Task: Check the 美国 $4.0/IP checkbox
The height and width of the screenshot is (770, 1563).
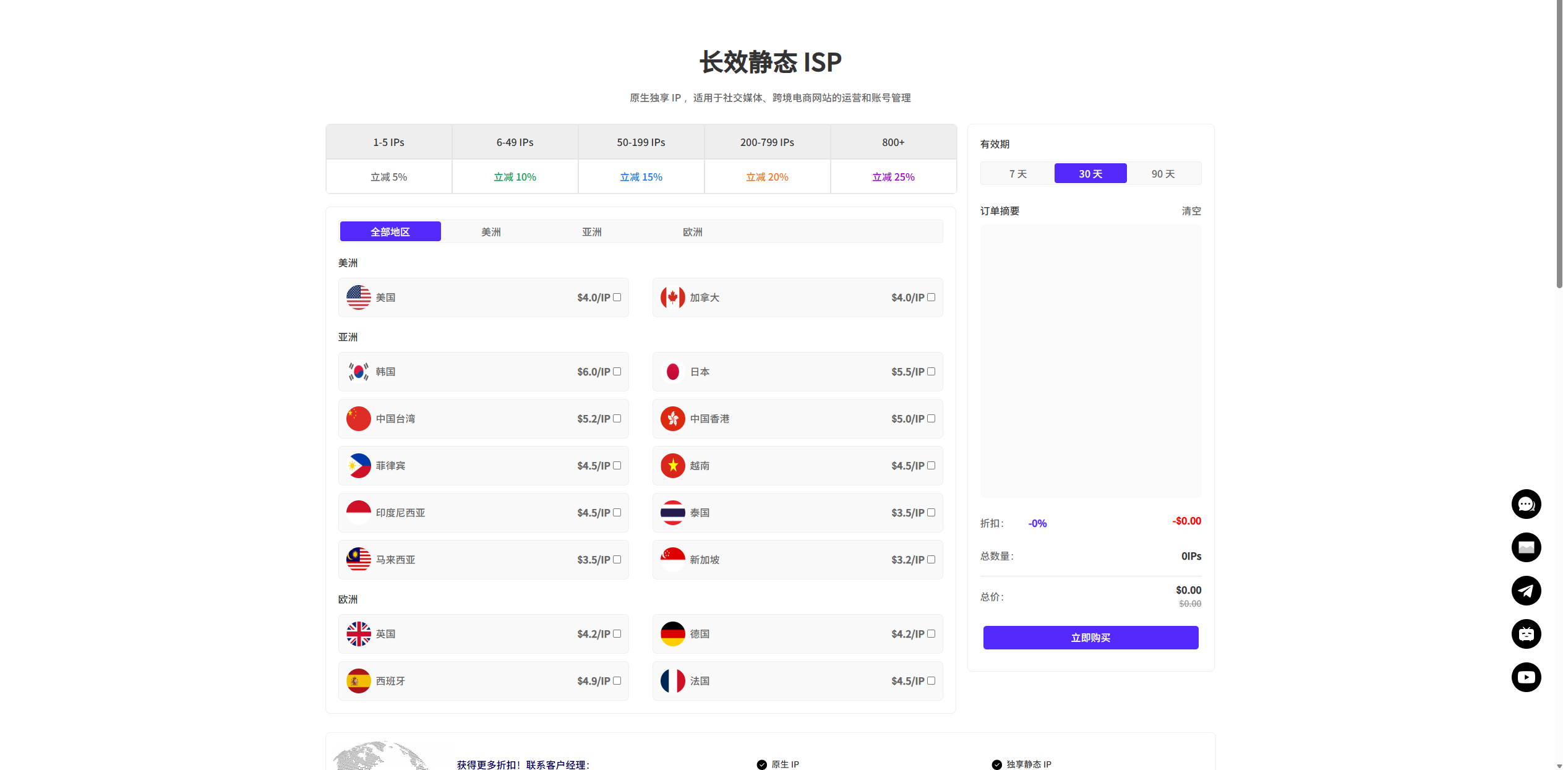Action: (617, 297)
